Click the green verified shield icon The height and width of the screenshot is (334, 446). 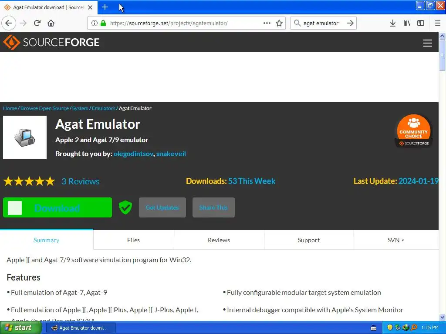(x=125, y=207)
